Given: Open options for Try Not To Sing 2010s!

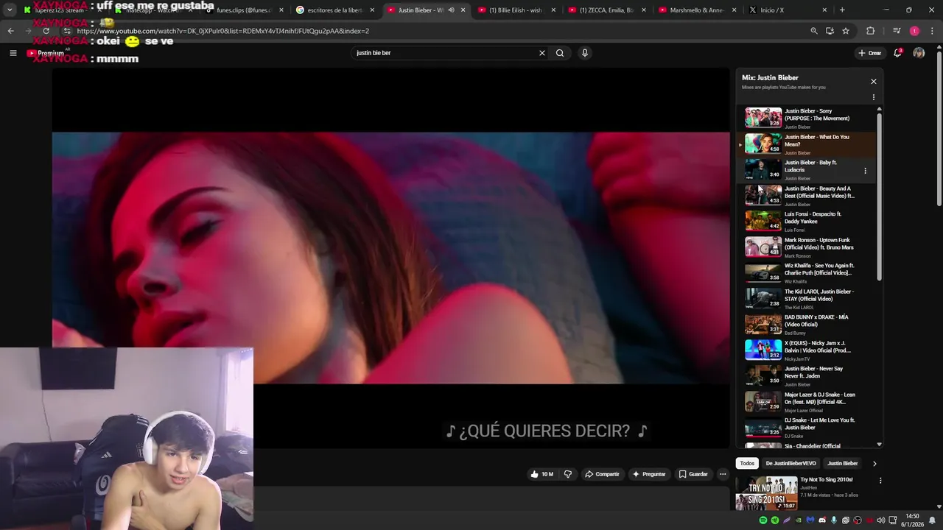Looking at the screenshot, I should (880, 481).
